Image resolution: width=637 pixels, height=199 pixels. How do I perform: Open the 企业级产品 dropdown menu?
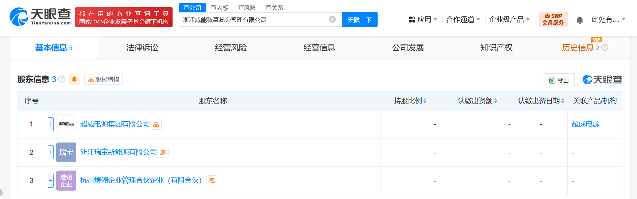pyautogui.click(x=509, y=20)
